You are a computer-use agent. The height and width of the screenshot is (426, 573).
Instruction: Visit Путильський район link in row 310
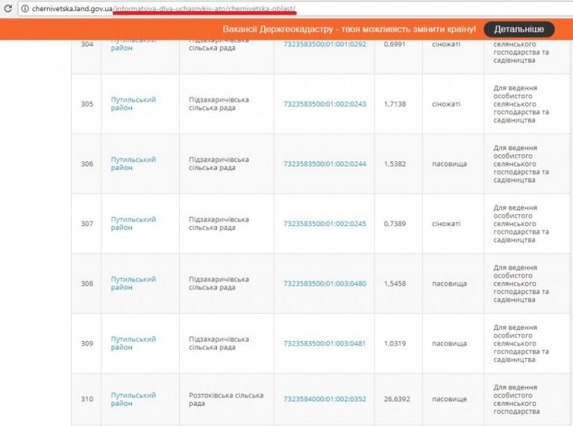[133, 399]
